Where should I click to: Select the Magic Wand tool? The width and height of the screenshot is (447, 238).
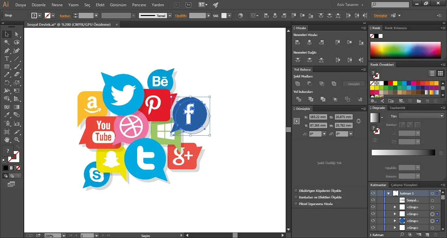click(7, 42)
